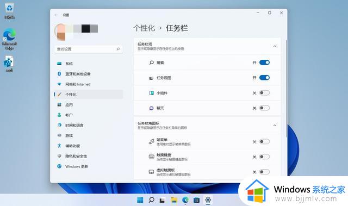Collapse the 任务栏角图标 section chevron
Screen dimensions: 348x206
pyautogui.click(x=275, y=126)
